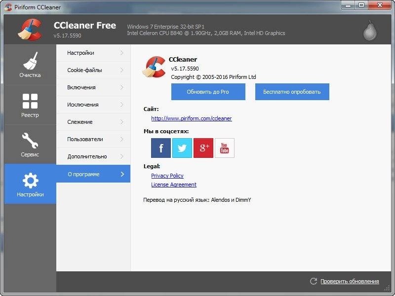Open the Слежение submenu item

[x=93, y=122]
